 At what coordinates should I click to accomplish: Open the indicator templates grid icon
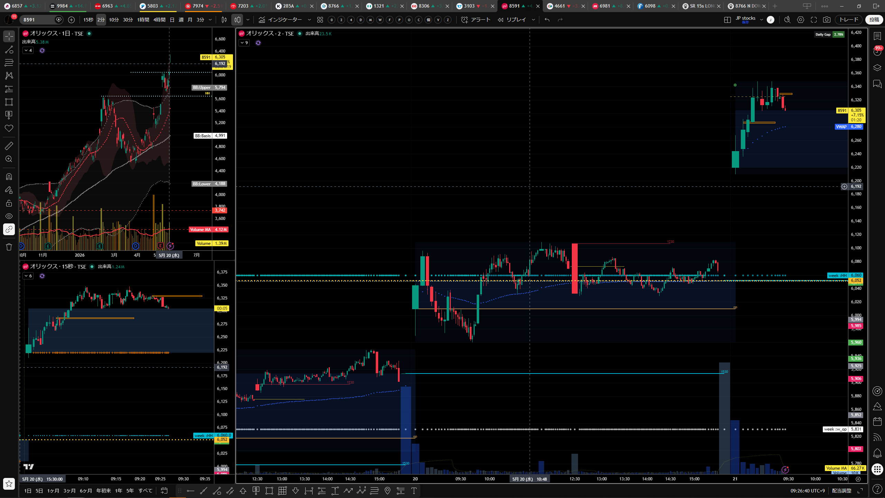(320, 20)
